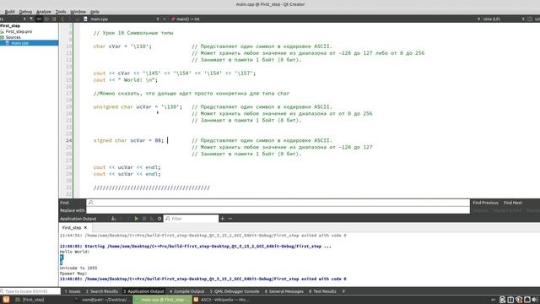Click the shield security icon in tray
Screen dimensions: 540x304
coord(519,300)
